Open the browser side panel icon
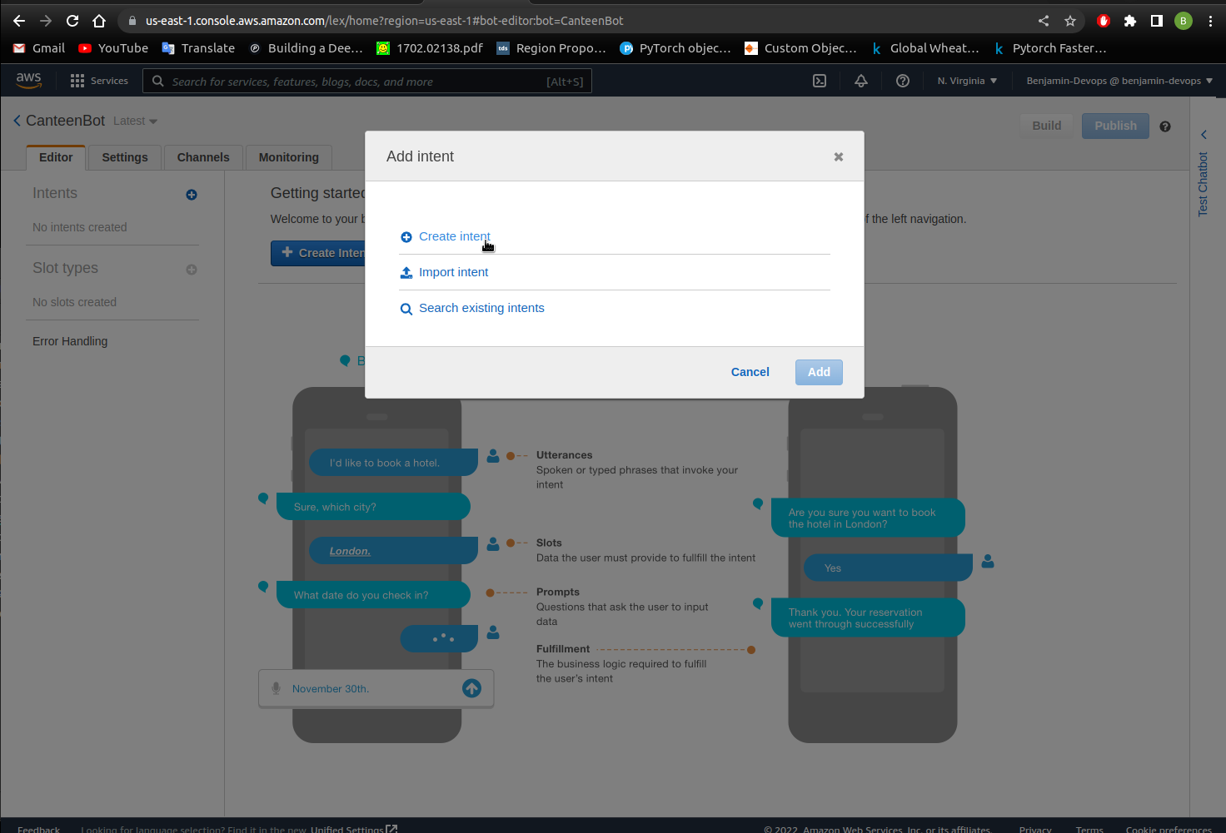The height and width of the screenshot is (833, 1226). (1157, 21)
